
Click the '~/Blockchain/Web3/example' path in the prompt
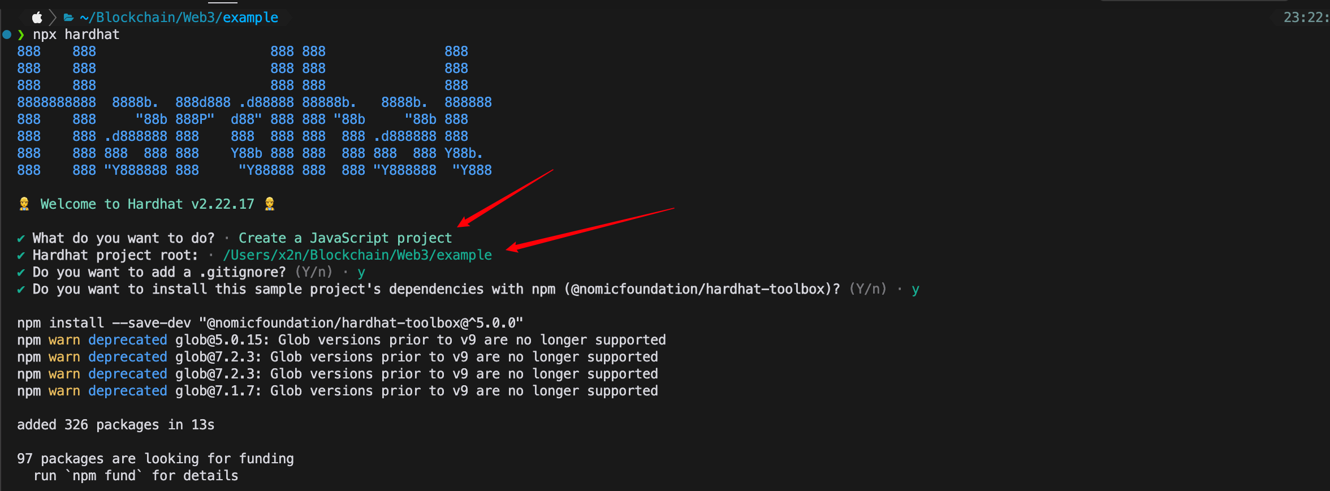(x=179, y=18)
